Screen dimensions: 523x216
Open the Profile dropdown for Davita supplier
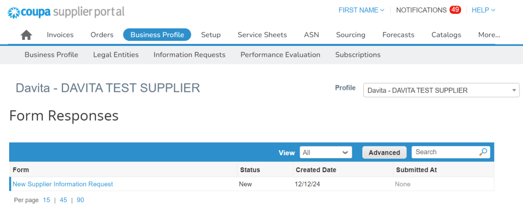point(441,90)
